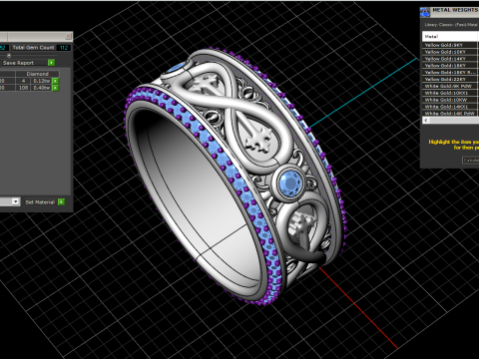Viewport: 479px width, 359px height.
Task: Click the Total Gem Count value 112
Action: [64, 48]
